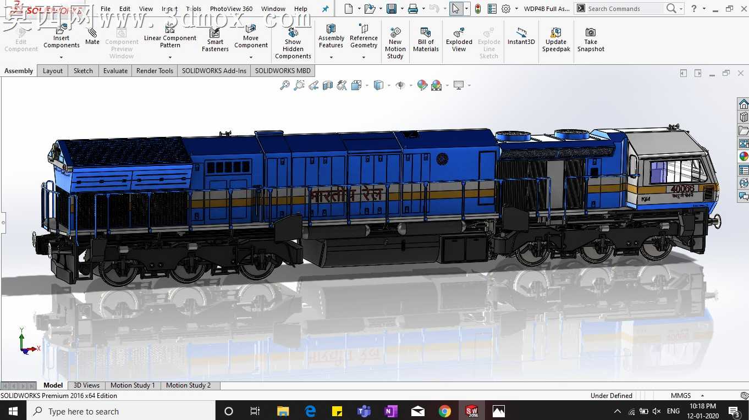The width and height of the screenshot is (749, 420).
Task: Switch to the Sketch tab
Action: click(83, 70)
